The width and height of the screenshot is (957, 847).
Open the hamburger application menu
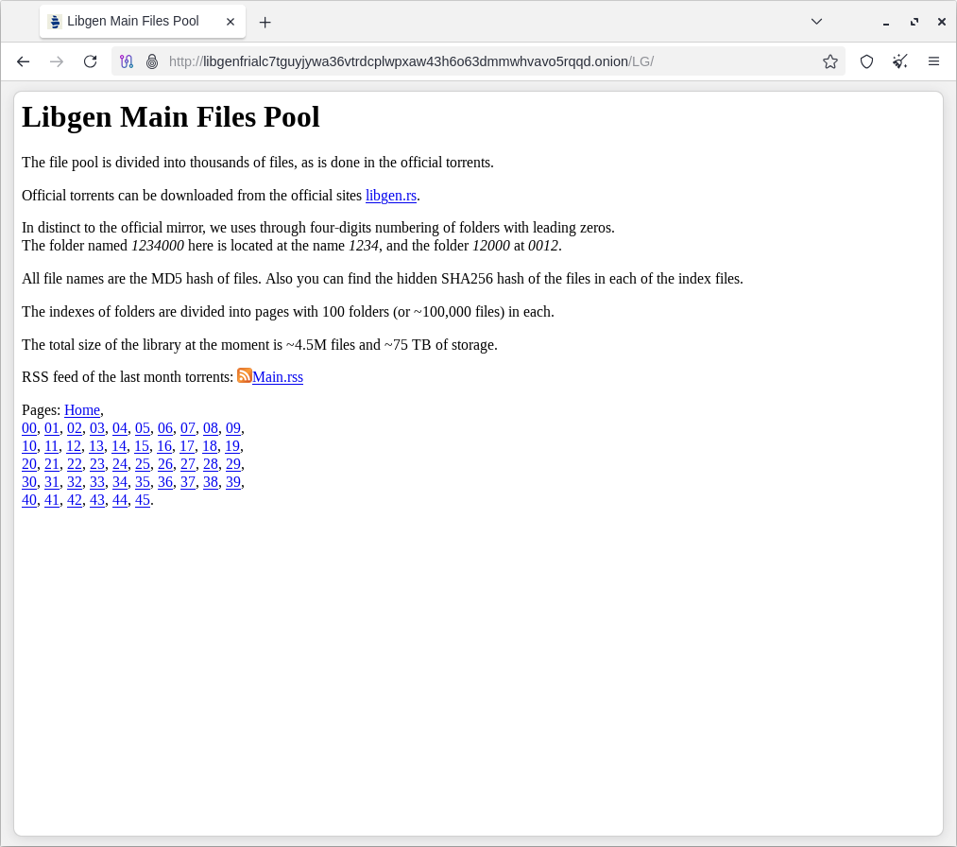933,61
